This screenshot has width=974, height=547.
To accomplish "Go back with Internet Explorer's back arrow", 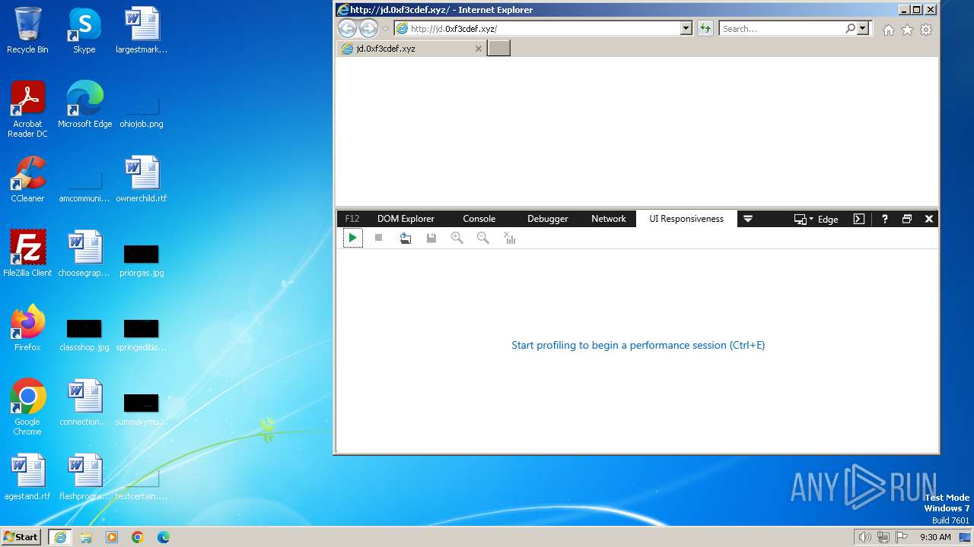I will click(x=347, y=29).
